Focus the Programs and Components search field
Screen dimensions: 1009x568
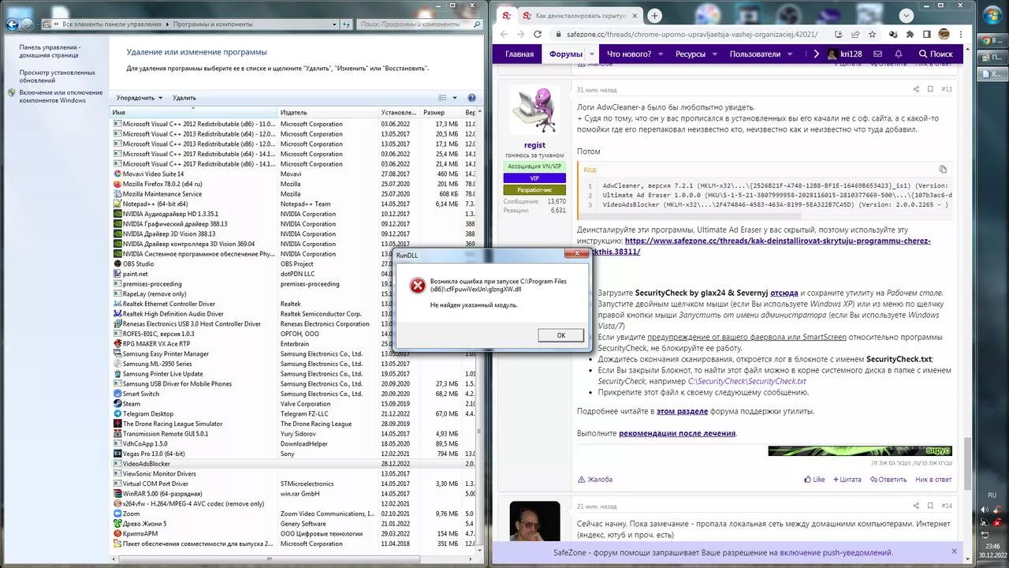click(419, 24)
